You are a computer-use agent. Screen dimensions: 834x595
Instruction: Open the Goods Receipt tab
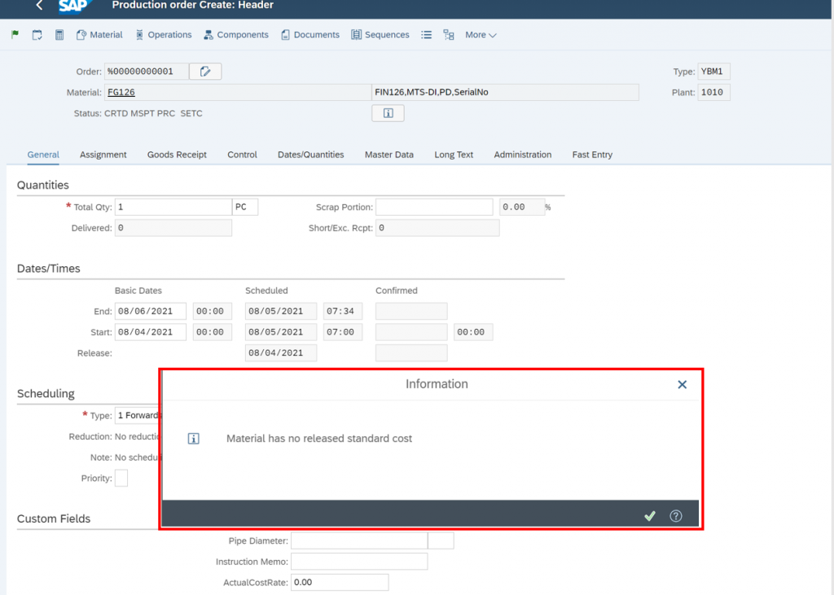[x=177, y=155]
